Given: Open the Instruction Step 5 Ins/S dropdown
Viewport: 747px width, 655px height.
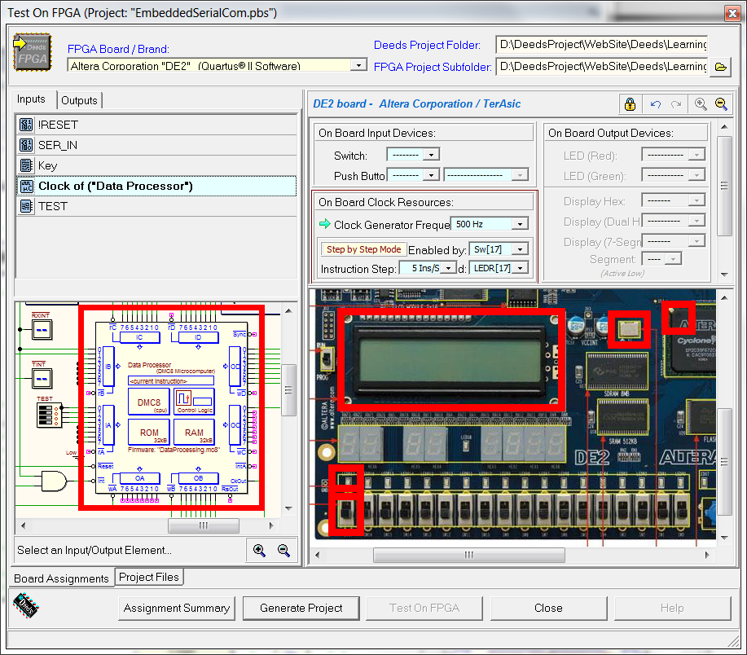Looking at the screenshot, I should [448, 268].
